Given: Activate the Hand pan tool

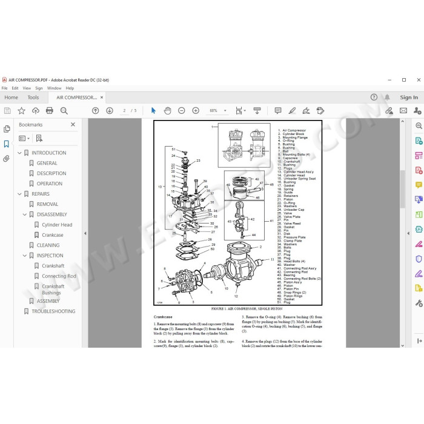Looking at the screenshot, I should (x=167, y=111).
